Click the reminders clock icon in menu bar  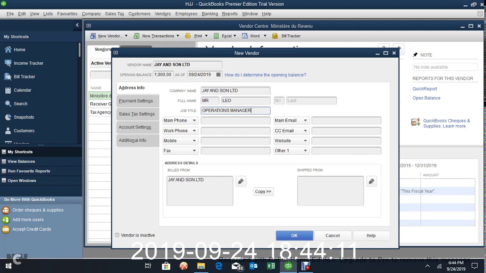click(480, 14)
